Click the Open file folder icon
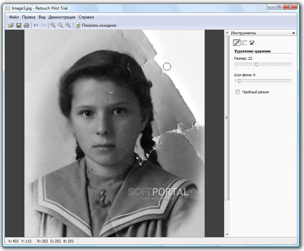304x251 pixels. click(11, 25)
